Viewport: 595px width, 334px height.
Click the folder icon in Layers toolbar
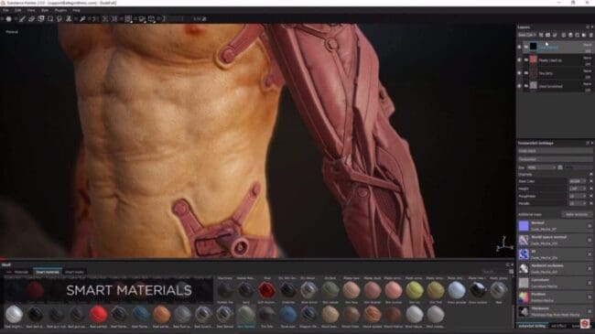pos(584,35)
